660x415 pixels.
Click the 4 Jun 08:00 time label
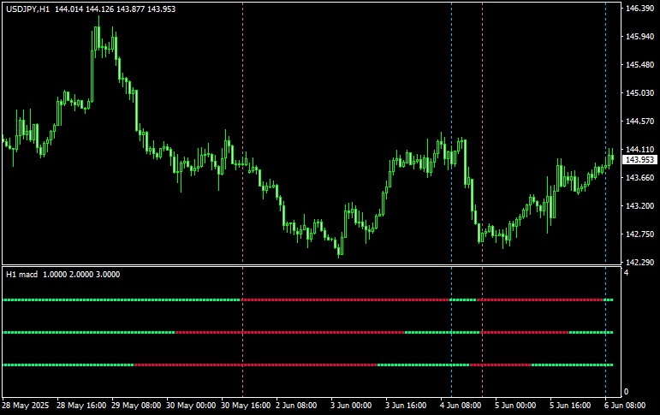[460, 406]
